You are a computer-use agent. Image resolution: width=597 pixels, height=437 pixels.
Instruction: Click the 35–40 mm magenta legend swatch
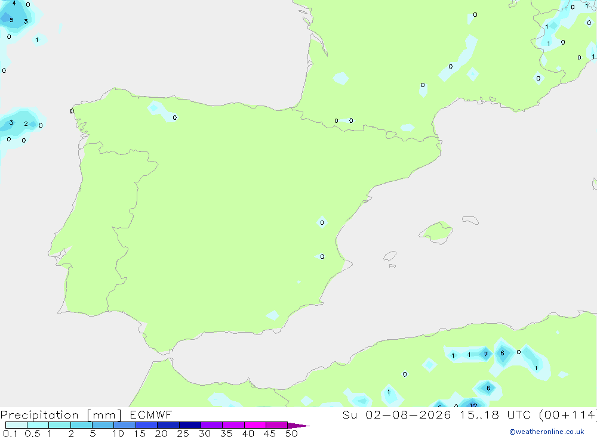tap(233, 425)
